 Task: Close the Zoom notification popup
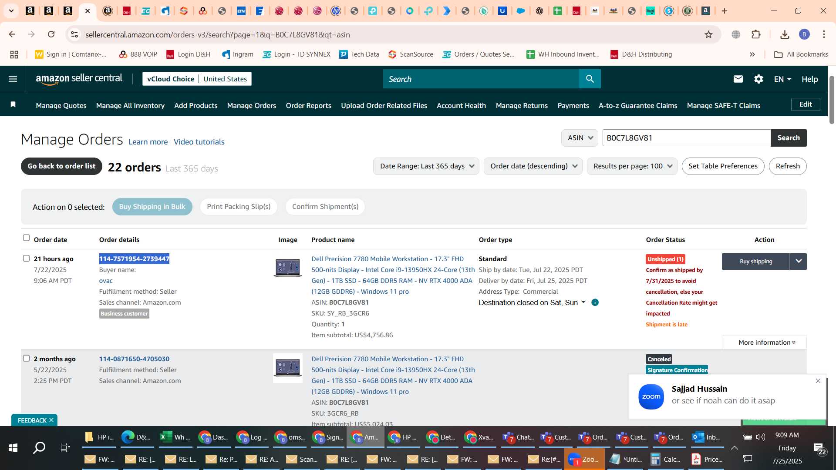tap(818, 381)
